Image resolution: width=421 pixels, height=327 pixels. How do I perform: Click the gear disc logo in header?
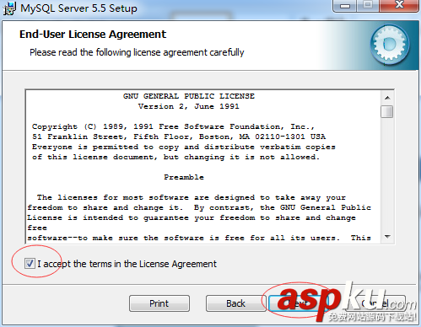click(390, 45)
